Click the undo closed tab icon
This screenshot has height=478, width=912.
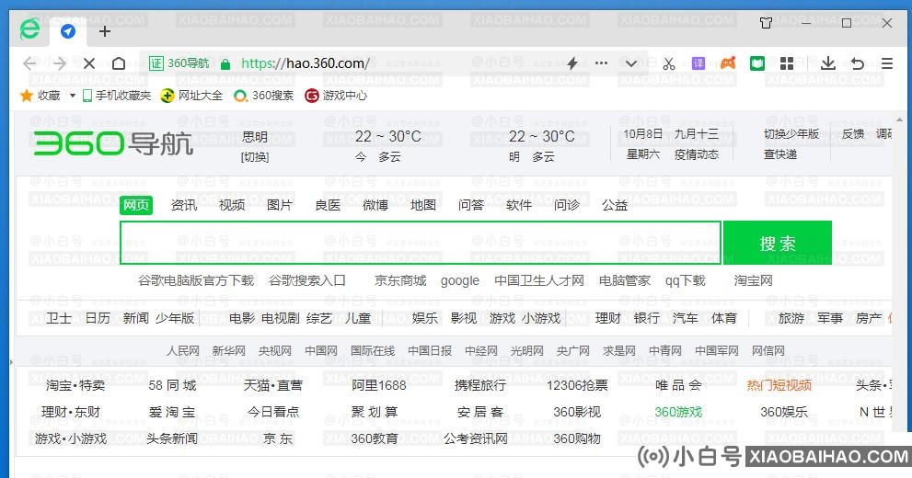(x=858, y=63)
